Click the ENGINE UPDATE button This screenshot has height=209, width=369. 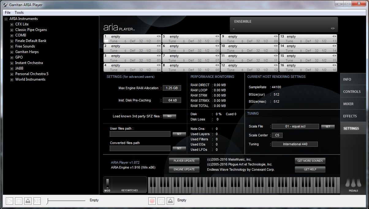click(184, 169)
